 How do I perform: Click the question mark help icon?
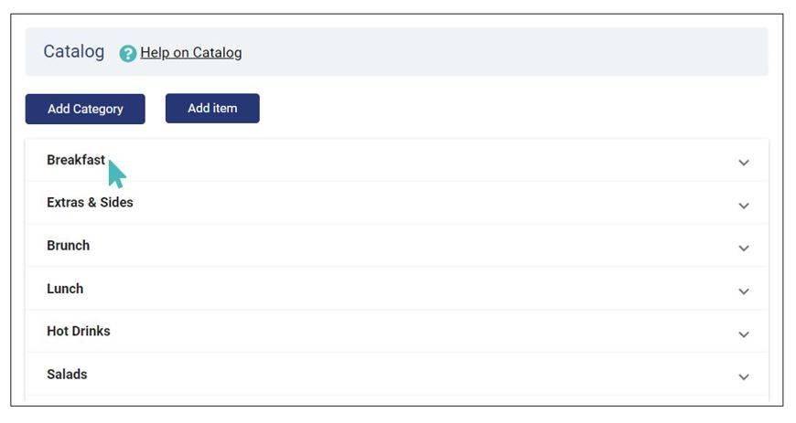coord(128,53)
